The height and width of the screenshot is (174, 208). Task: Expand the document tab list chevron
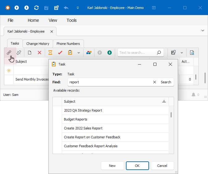click(203, 30)
